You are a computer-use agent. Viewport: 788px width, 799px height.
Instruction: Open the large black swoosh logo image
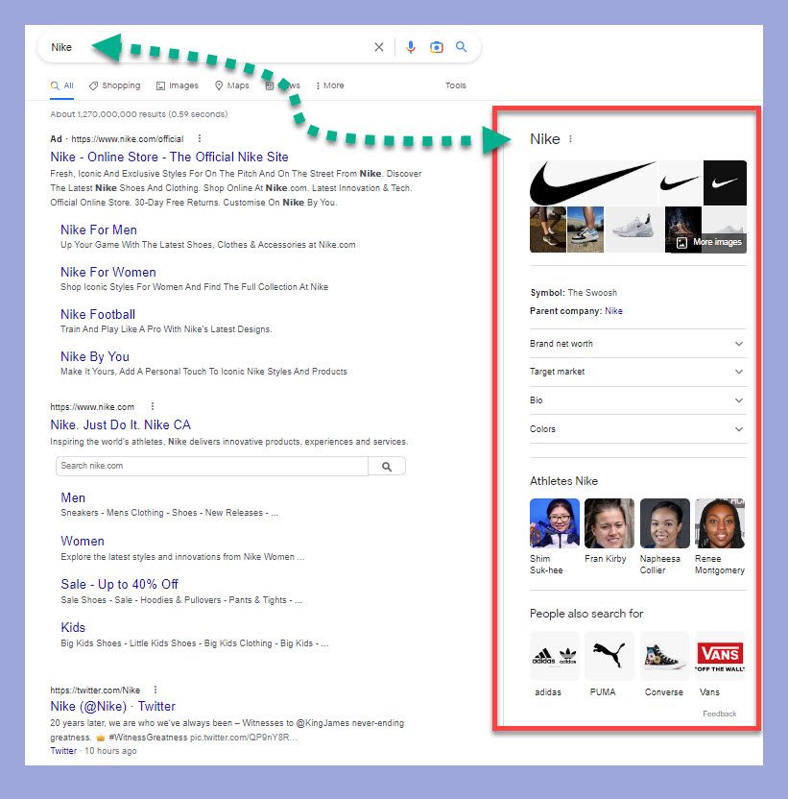(x=593, y=182)
